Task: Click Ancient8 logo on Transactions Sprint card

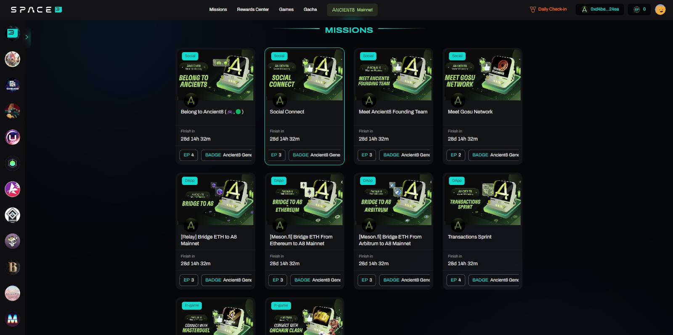Action: point(458,225)
